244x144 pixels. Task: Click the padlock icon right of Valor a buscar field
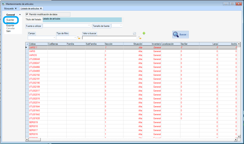click(140, 38)
